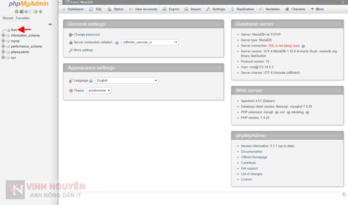Click the Language globe icon
Screen dimensions: 348x205
(70, 81)
